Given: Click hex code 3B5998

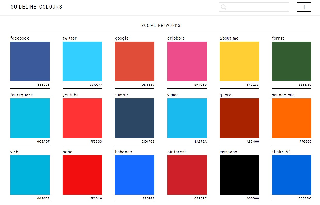Looking at the screenshot, I should (x=44, y=85).
